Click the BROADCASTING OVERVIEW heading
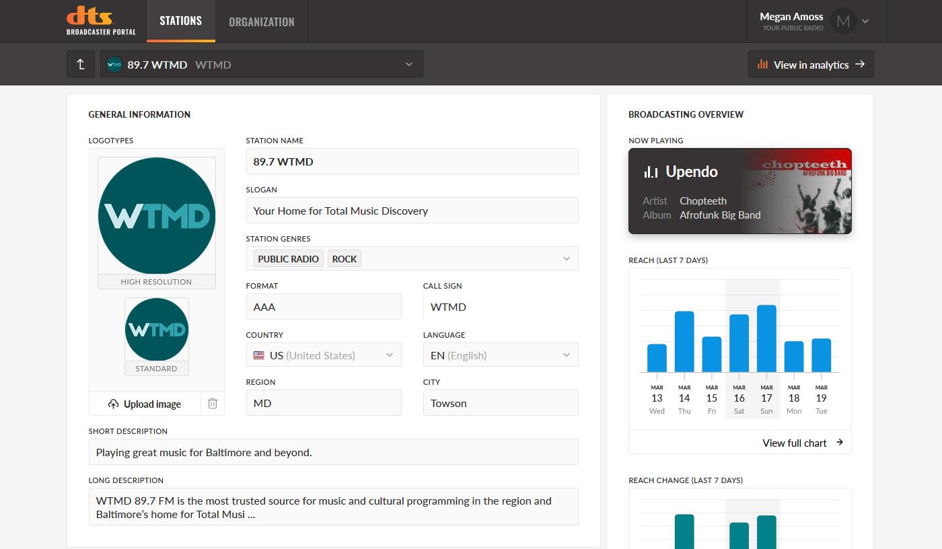This screenshot has height=549, width=942. [x=686, y=114]
